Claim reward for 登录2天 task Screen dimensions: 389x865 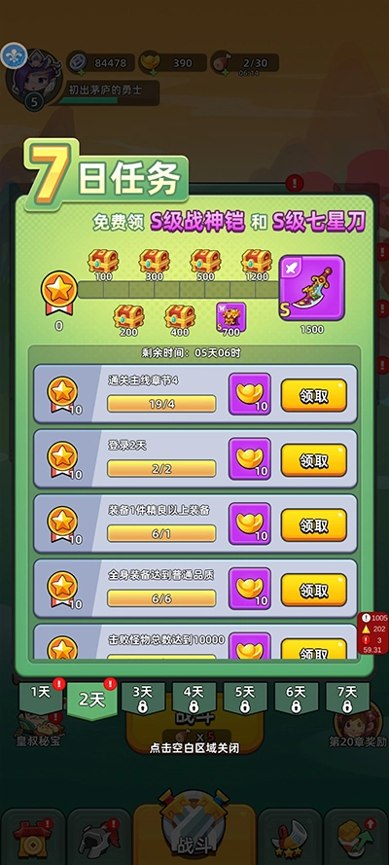tap(314, 459)
